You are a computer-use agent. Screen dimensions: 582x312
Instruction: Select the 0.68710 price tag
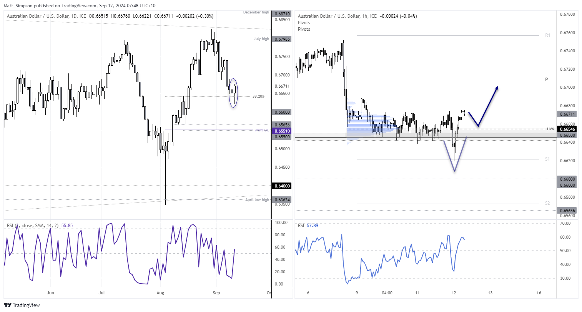(x=282, y=13)
